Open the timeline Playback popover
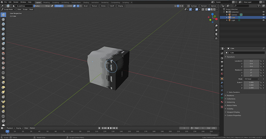This screenshot has width=266, height=139. click(x=11, y=128)
